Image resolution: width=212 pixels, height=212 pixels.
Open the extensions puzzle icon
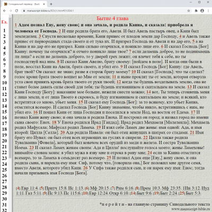pos(196,11)
